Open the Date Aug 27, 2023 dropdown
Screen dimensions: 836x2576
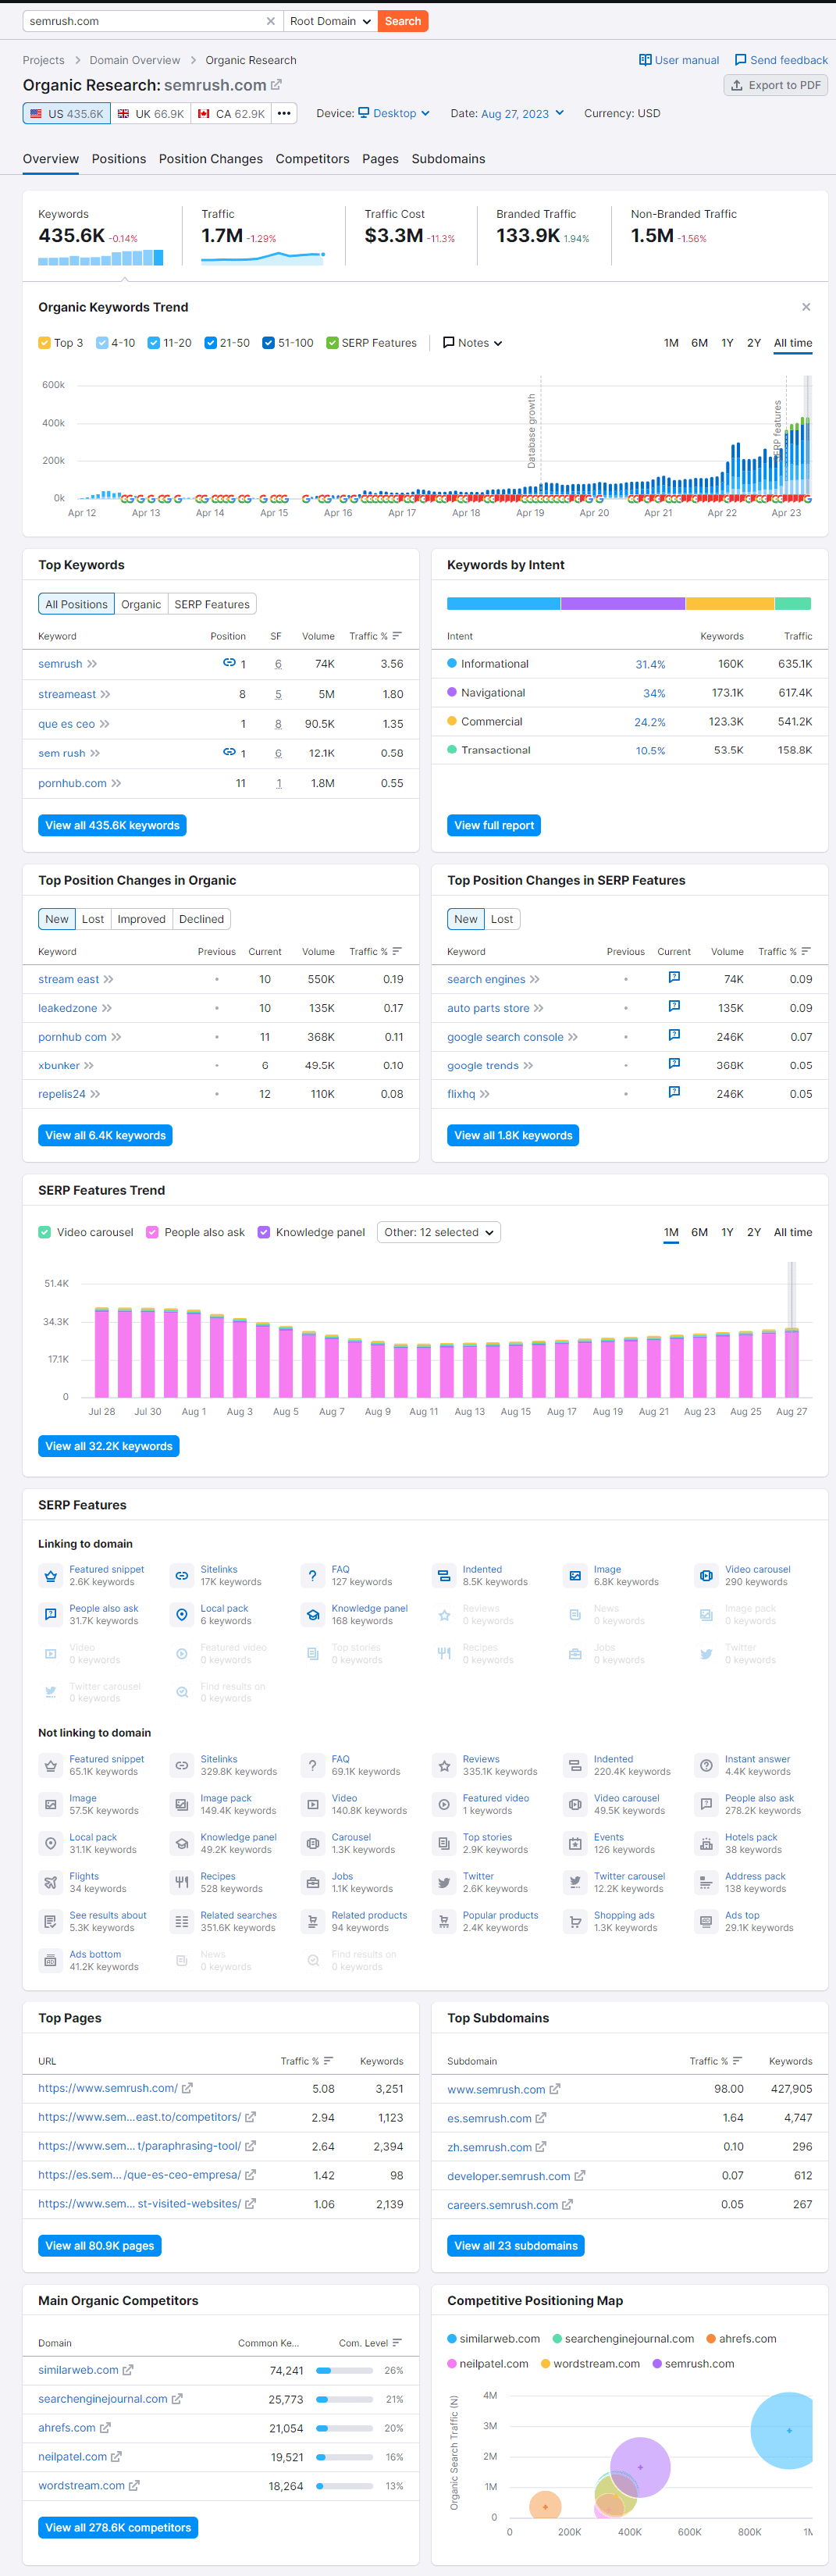click(522, 113)
